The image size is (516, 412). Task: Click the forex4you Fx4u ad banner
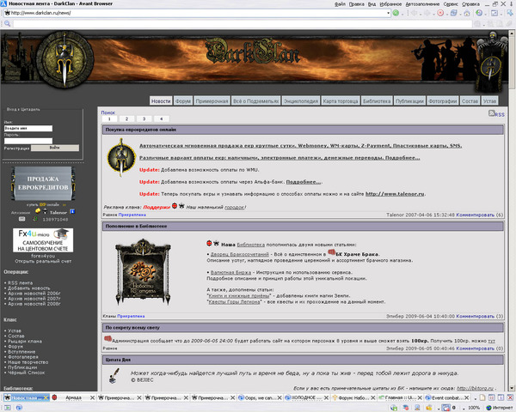(43, 240)
